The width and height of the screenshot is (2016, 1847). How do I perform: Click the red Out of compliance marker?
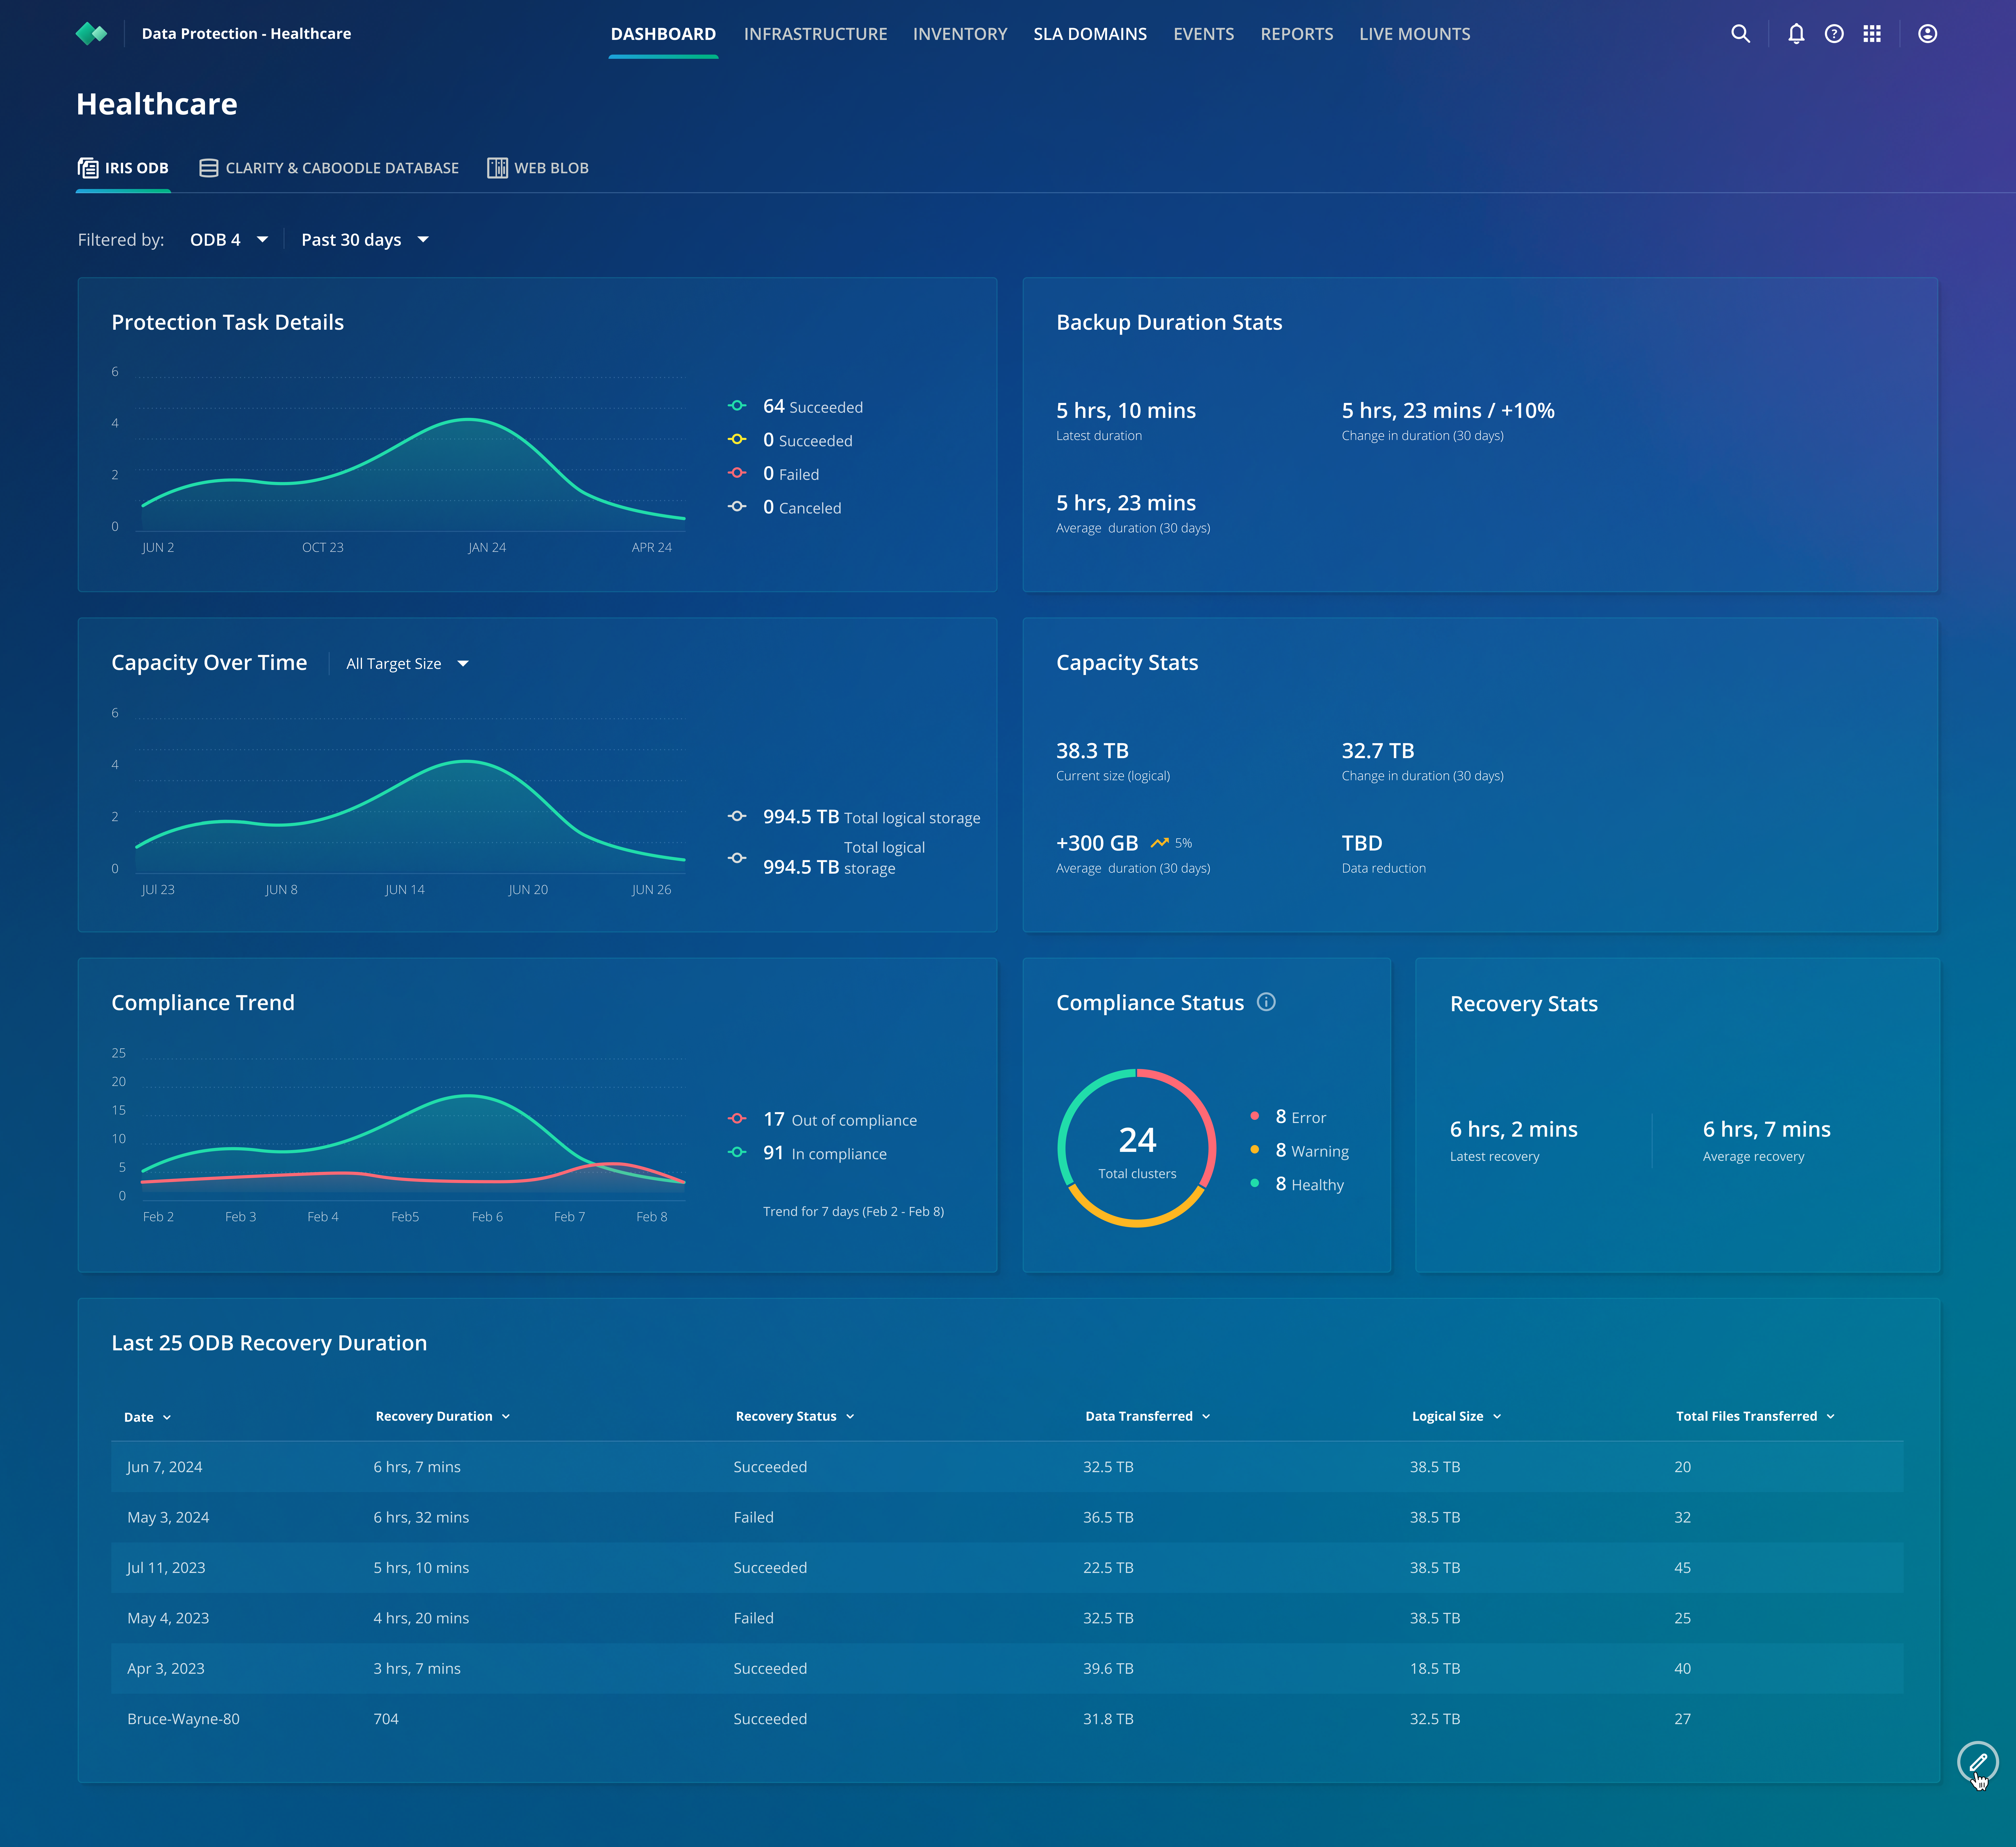point(737,1119)
